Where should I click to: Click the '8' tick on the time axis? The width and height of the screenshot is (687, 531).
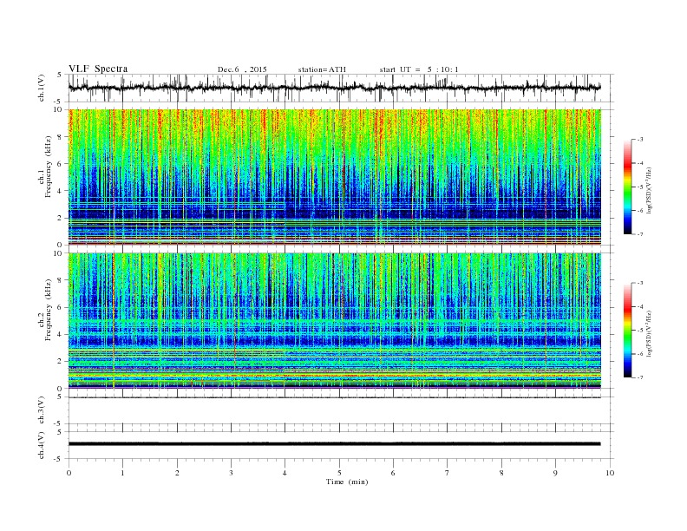click(501, 473)
